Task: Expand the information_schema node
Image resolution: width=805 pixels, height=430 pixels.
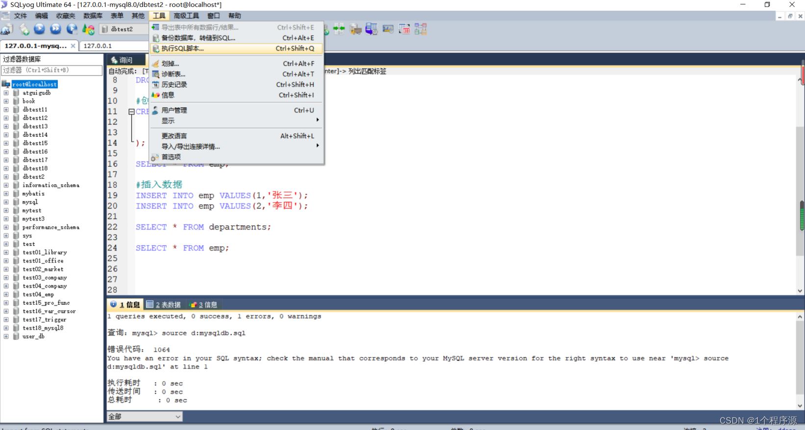Action: point(6,185)
